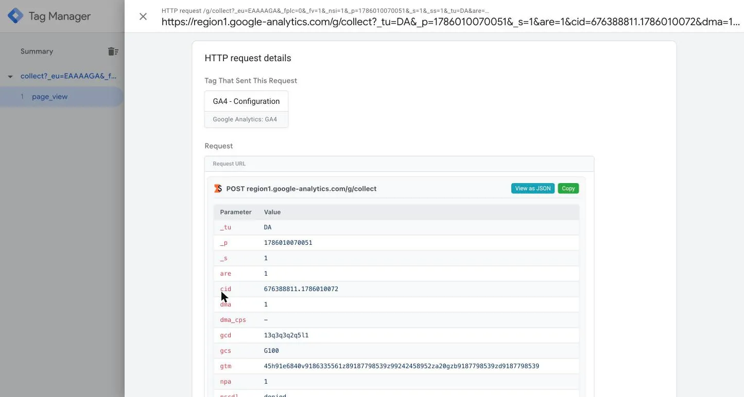Click the Google Analytics: GA4 label
The height and width of the screenshot is (397, 744).
(x=245, y=119)
